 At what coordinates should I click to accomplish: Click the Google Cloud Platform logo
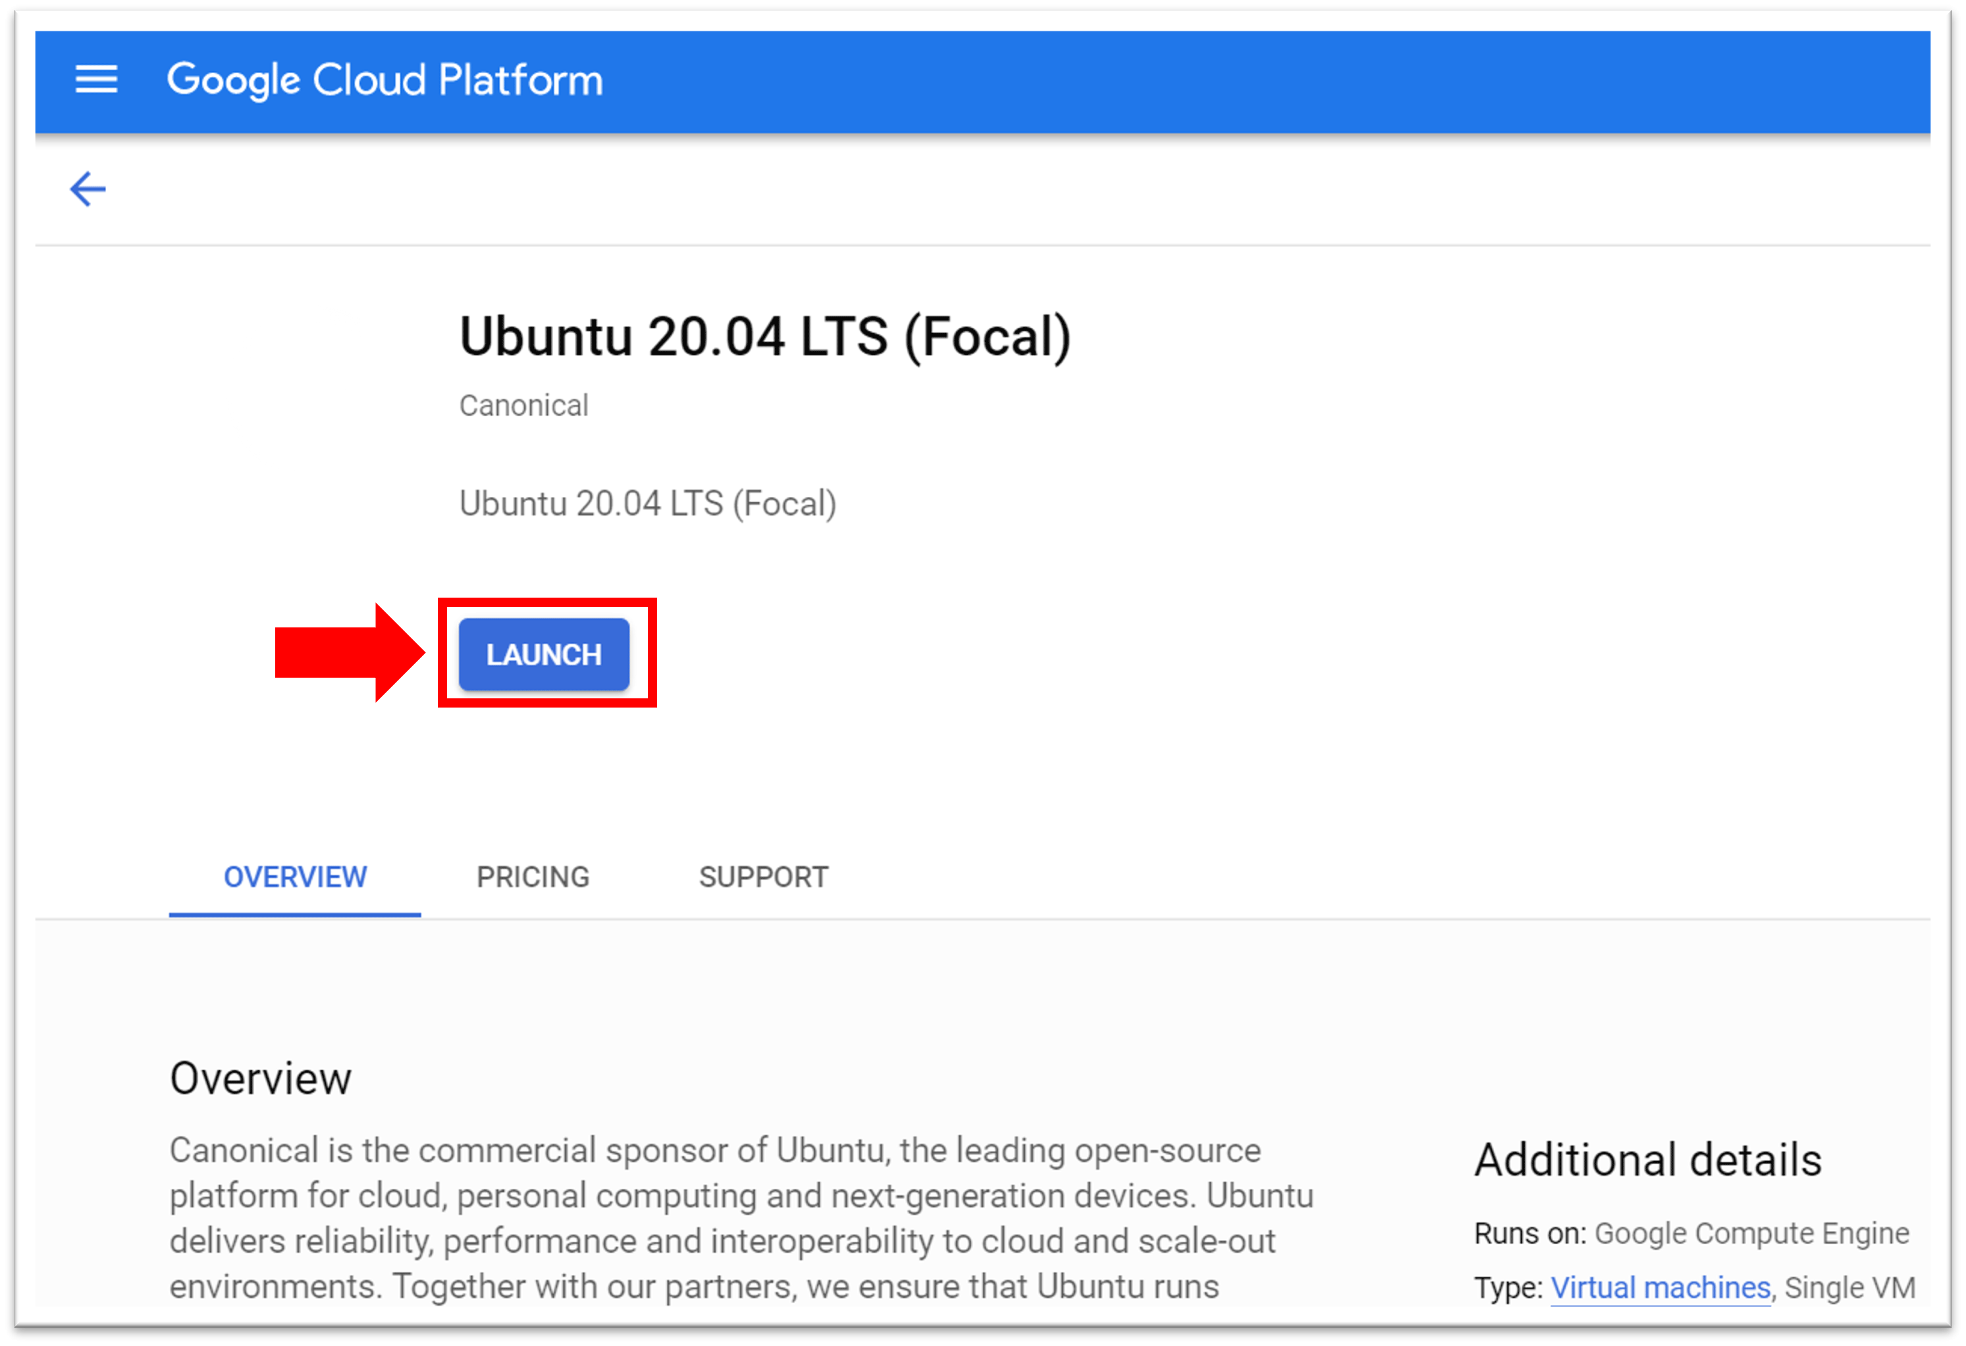(x=384, y=80)
